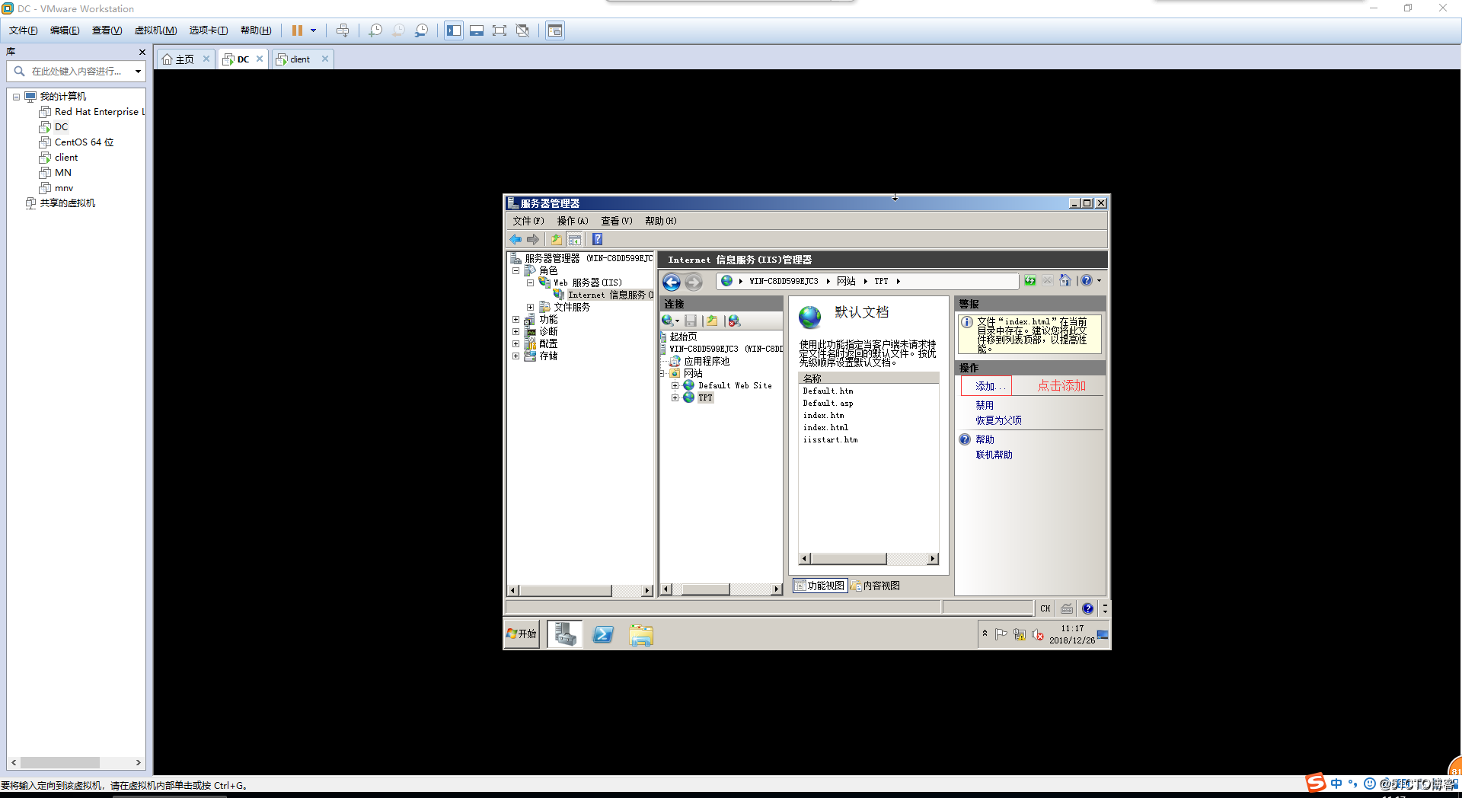Click the blue back arrow in Server Manager toolbar
Viewport: 1462px width, 798px height.
pyautogui.click(x=516, y=239)
